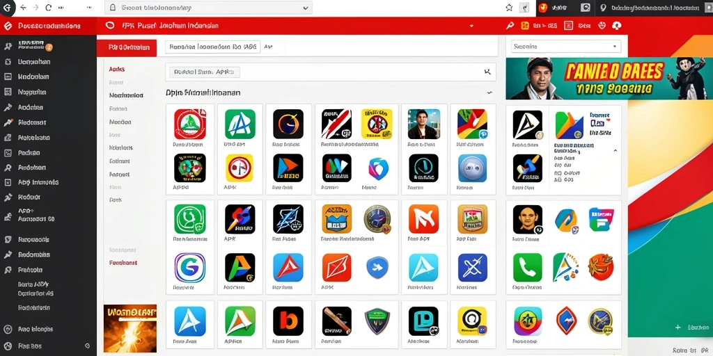The image size is (713, 356).
Task: Open the red-blue diamond shield app in right panel
Action: coord(566,321)
